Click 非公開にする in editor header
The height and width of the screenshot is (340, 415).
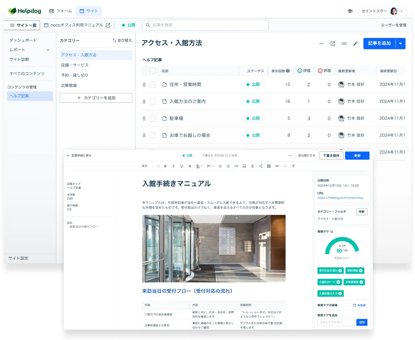[307, 156]
